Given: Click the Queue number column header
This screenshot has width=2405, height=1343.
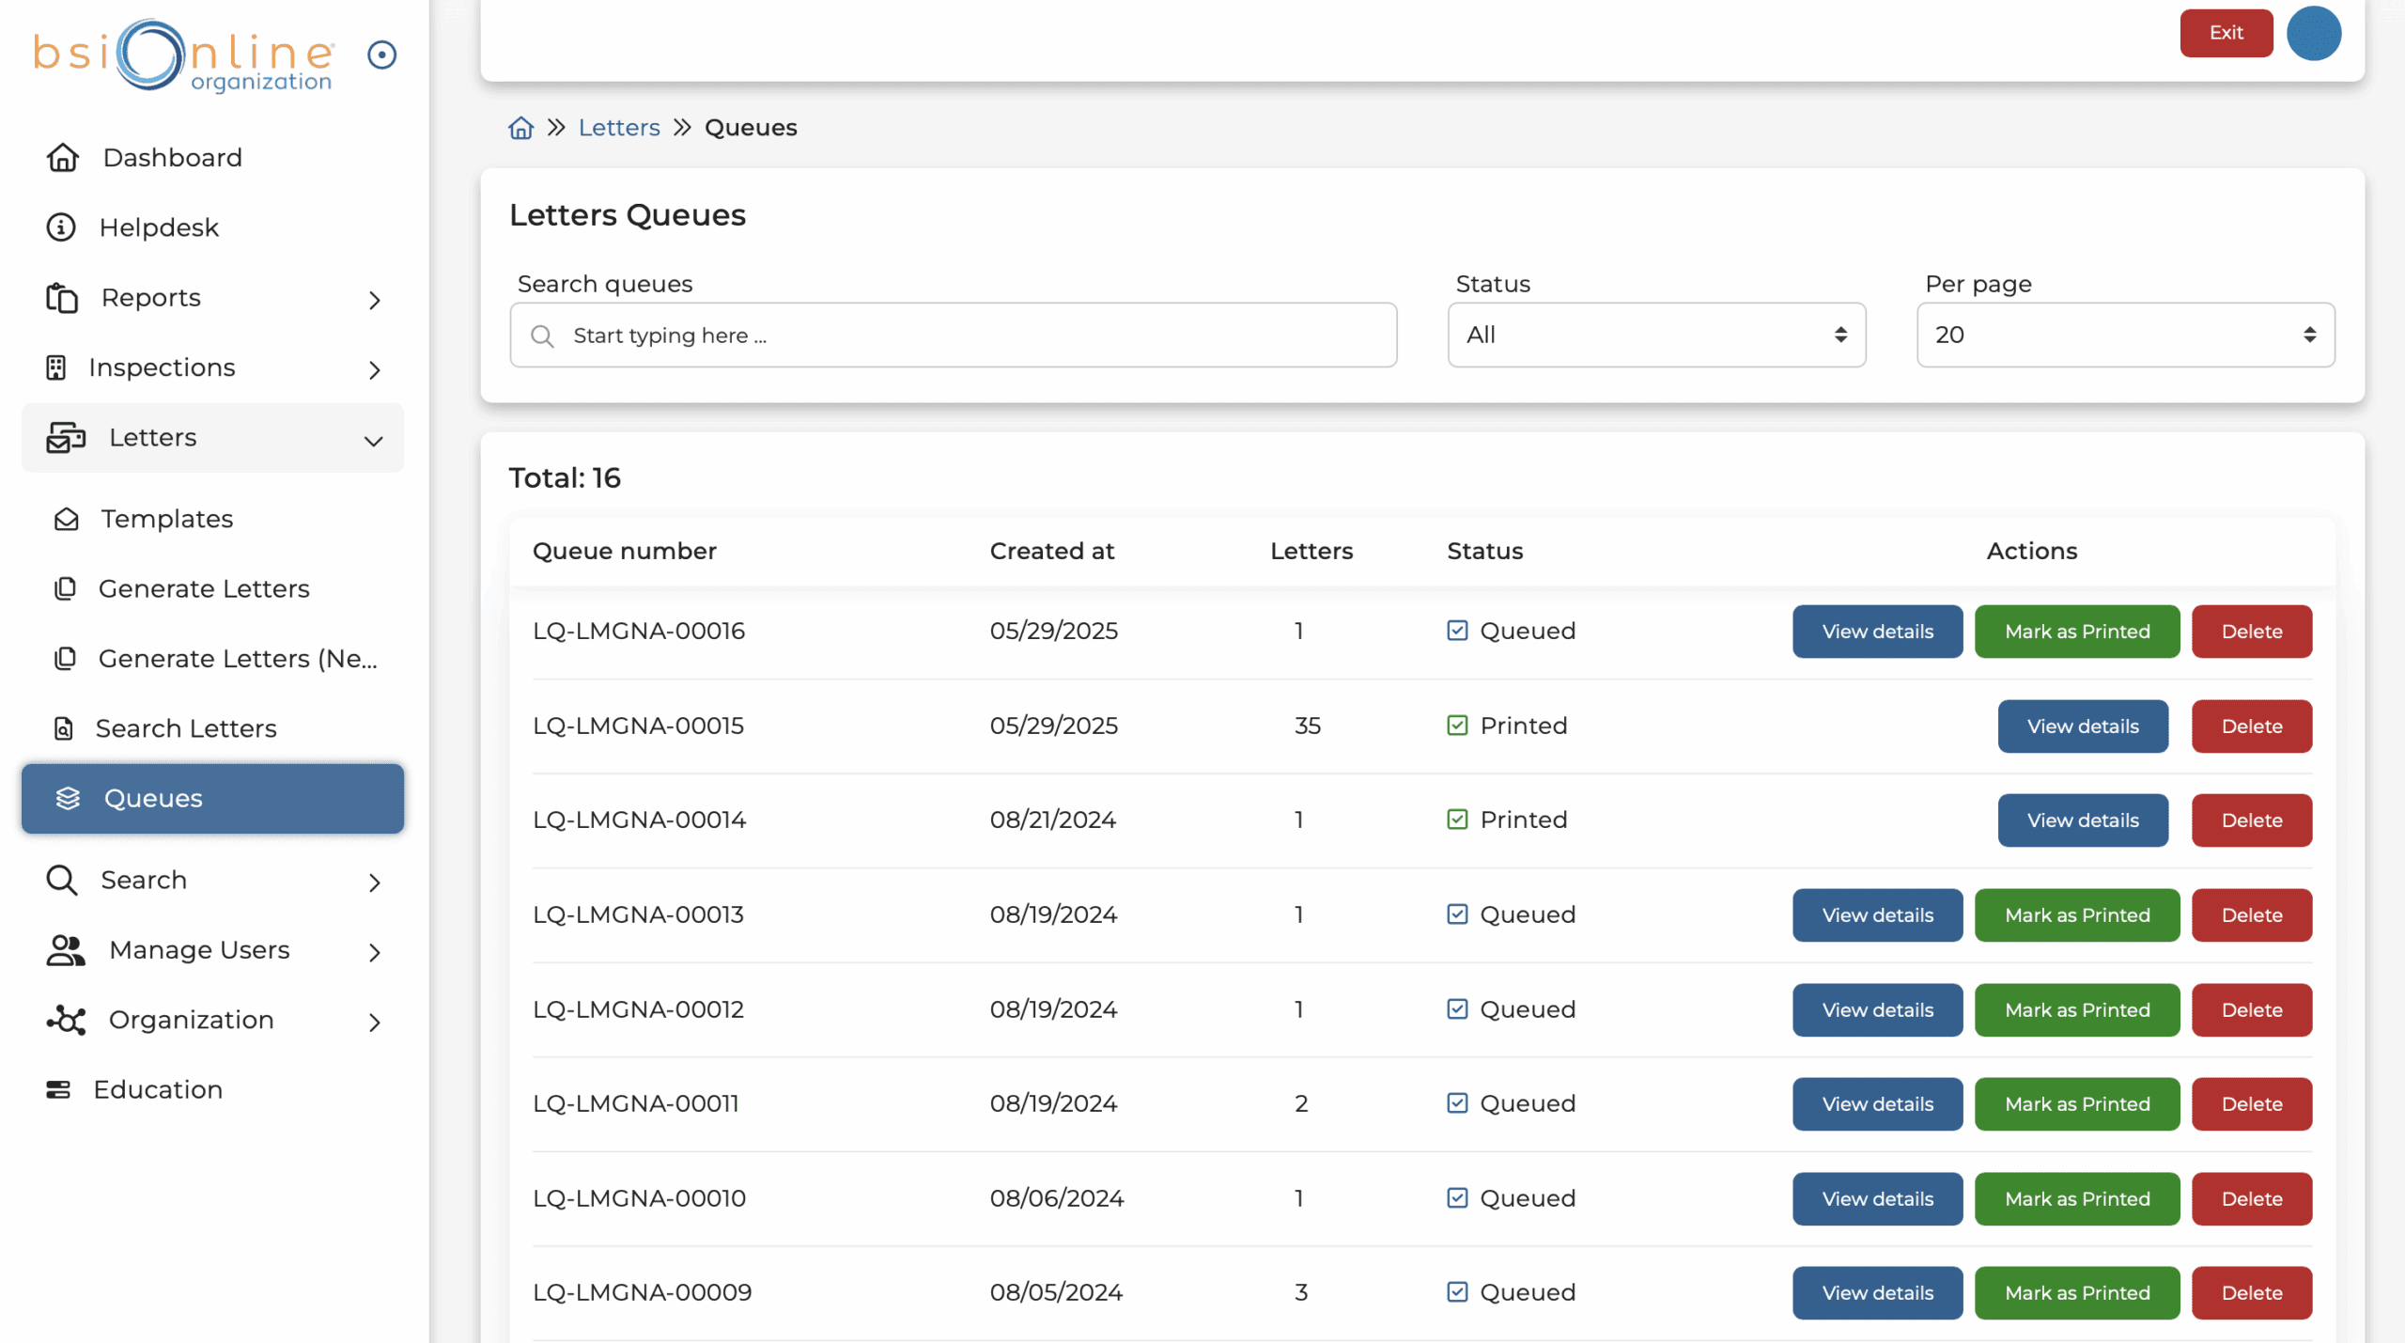Looking at the screenshot, I should pyautogui.click(x=624, y=551).
